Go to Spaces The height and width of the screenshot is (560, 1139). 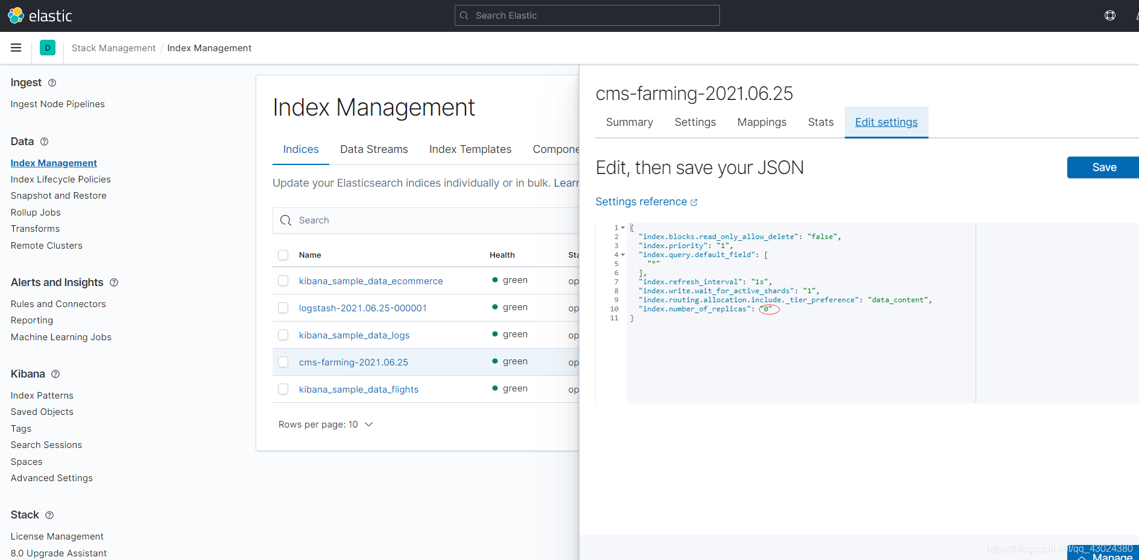[x=27, y=462]
